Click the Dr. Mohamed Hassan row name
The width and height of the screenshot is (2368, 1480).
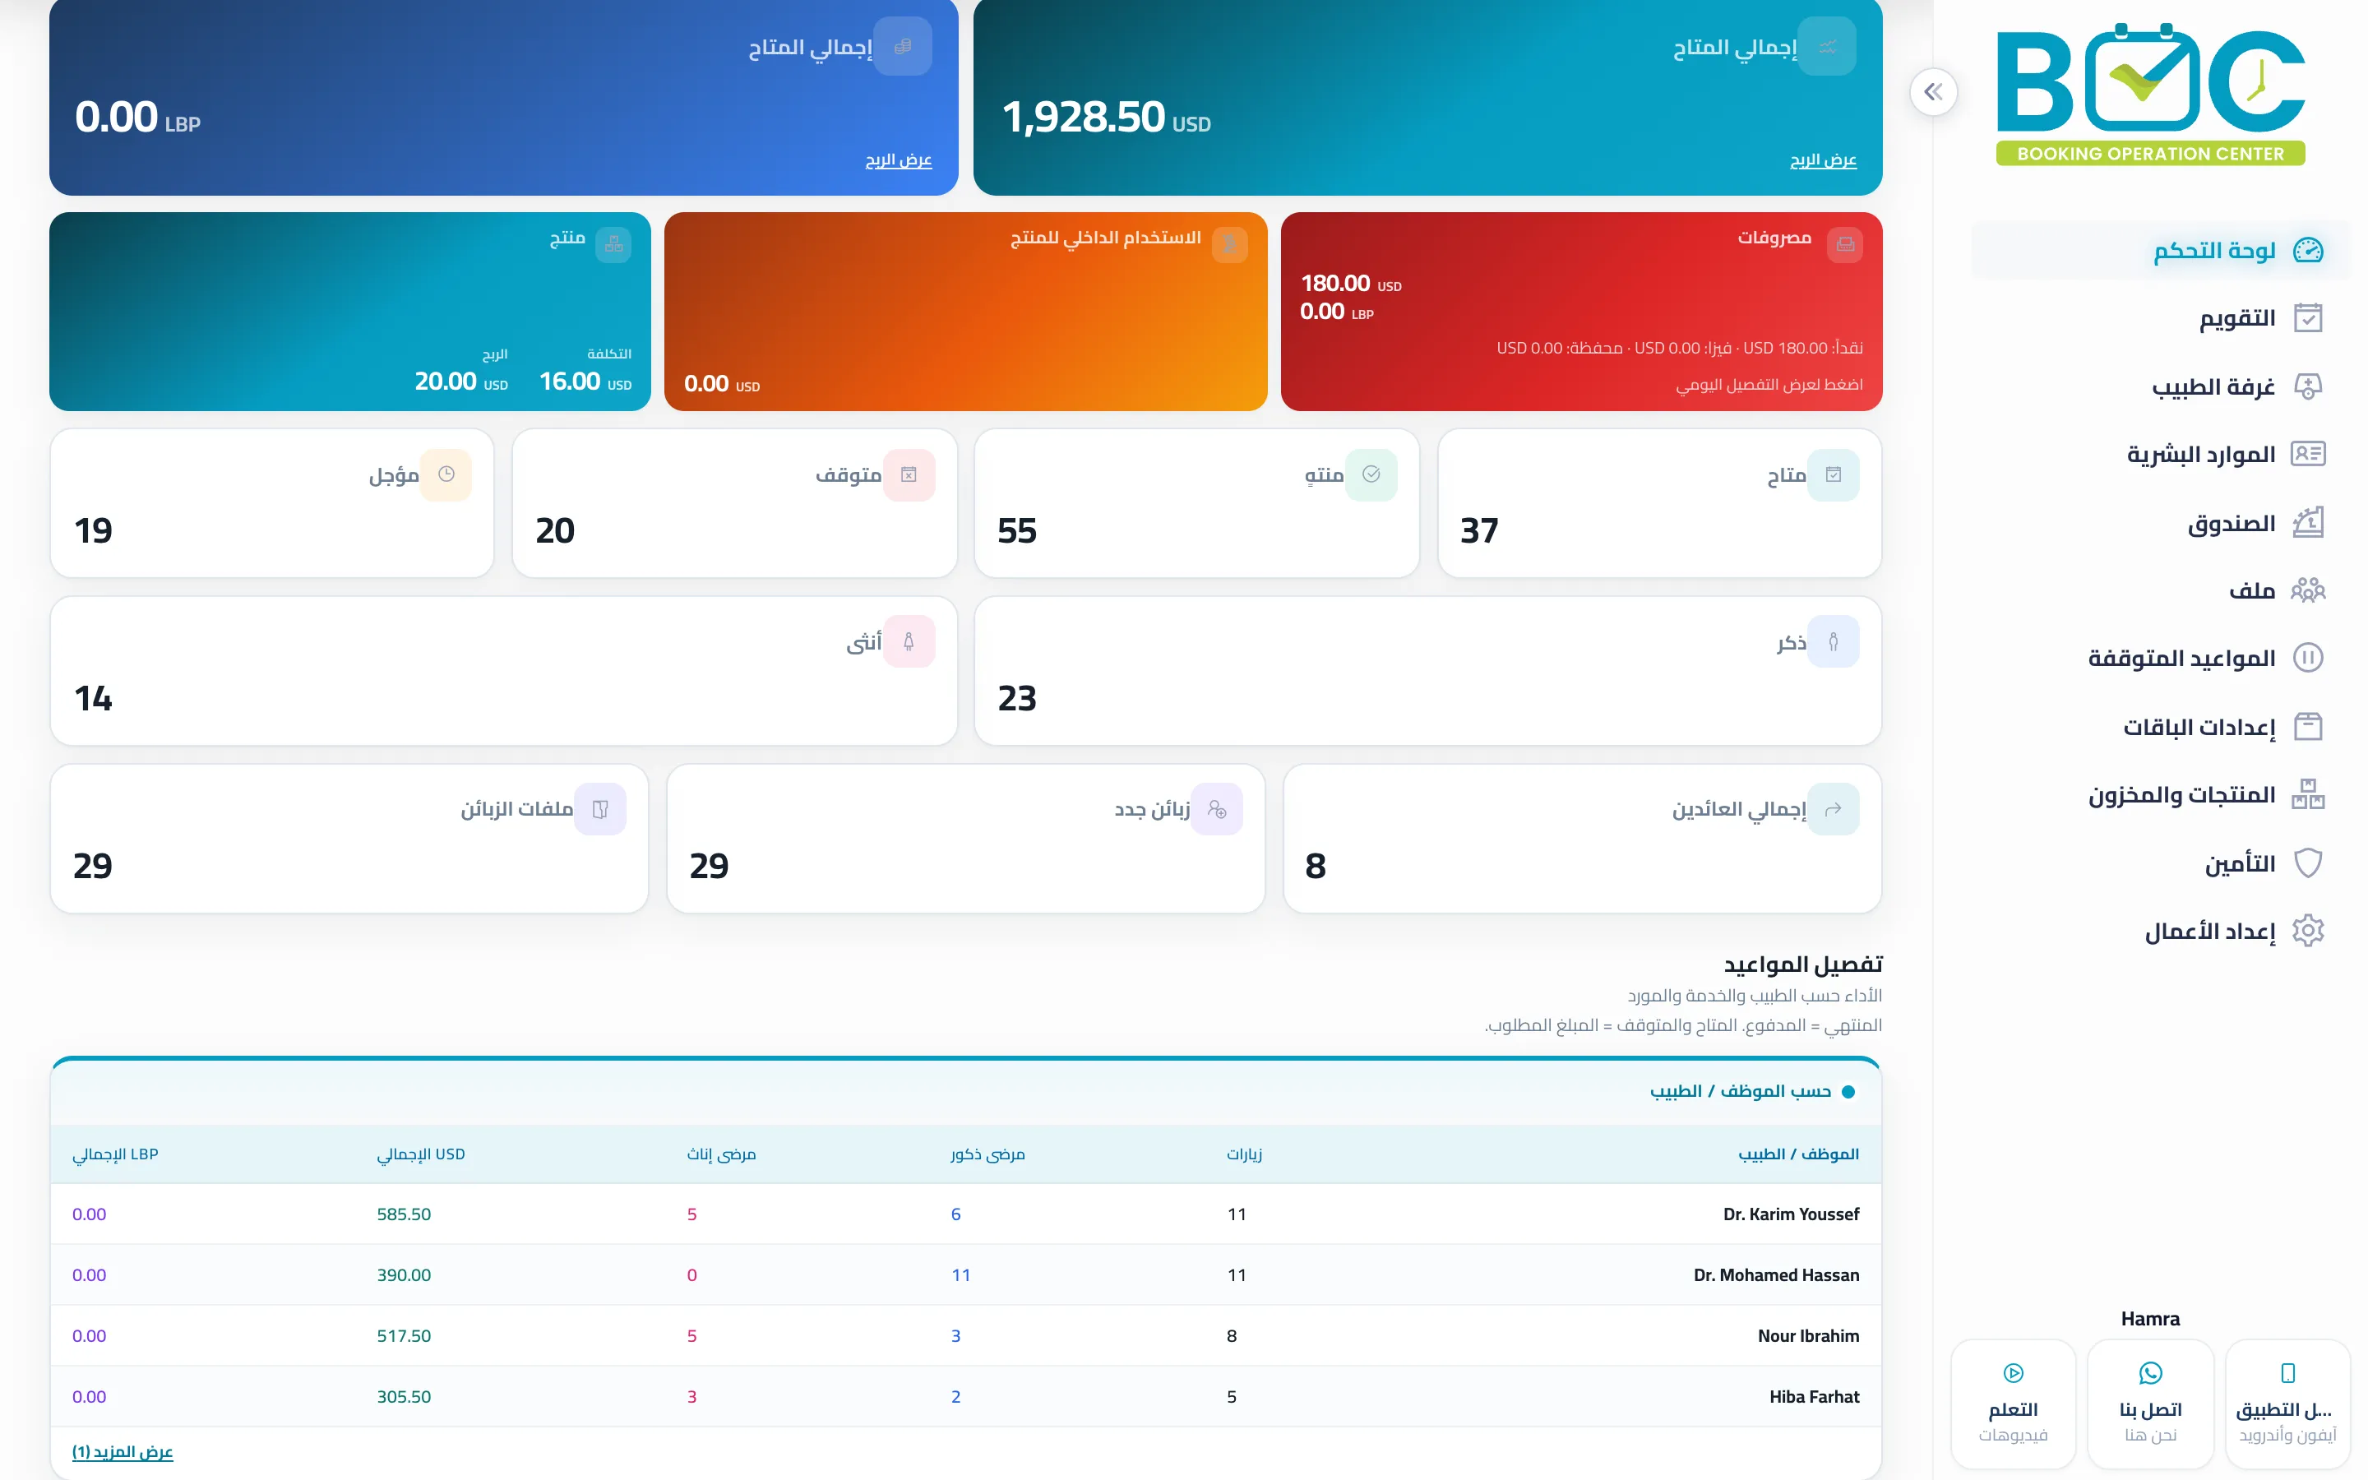tap(1776, 1275)
